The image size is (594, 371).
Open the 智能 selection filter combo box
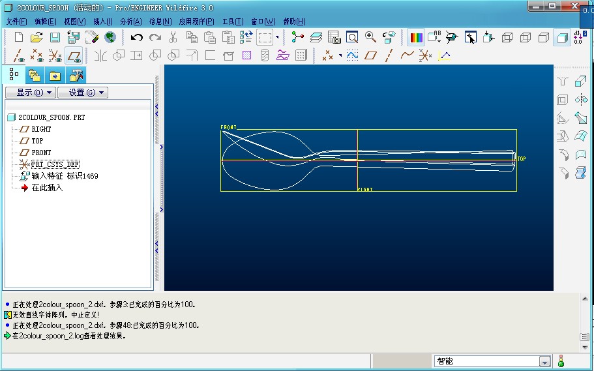pos(493,361)
